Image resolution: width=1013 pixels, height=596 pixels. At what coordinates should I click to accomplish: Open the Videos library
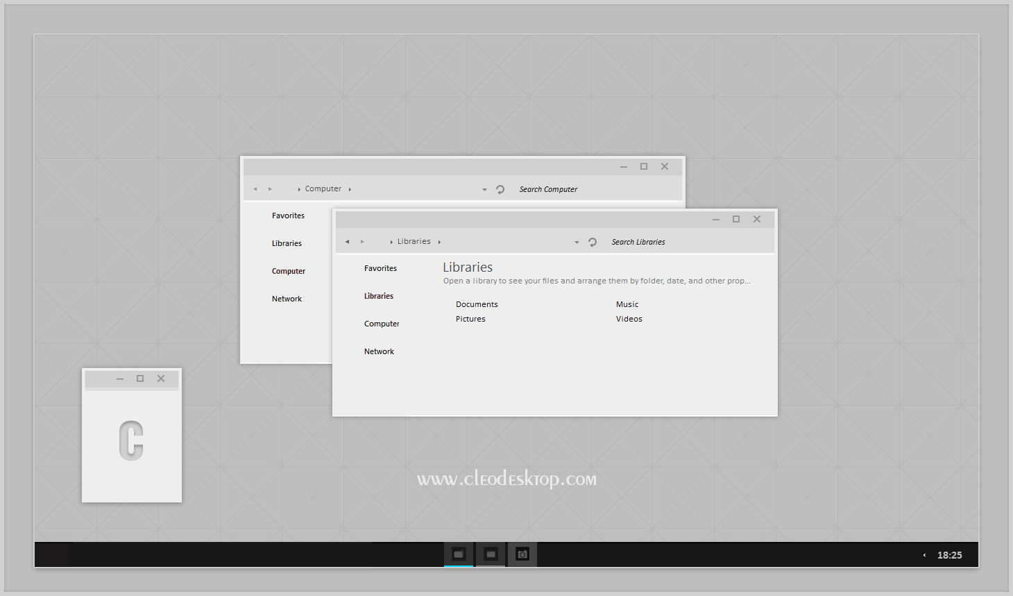[629, 319]
